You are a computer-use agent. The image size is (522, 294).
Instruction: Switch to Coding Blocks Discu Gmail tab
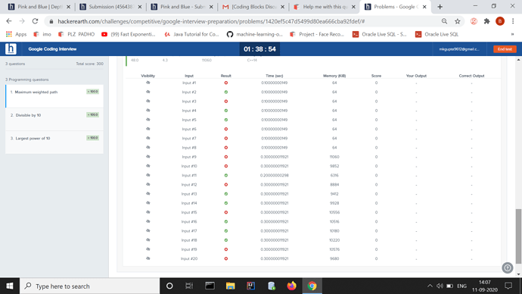tap(253, 7)
